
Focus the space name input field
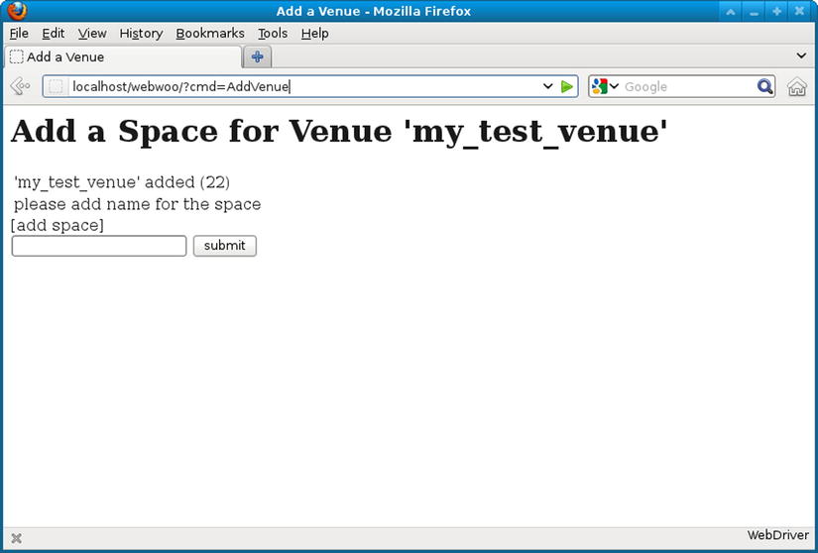(99, 246)
